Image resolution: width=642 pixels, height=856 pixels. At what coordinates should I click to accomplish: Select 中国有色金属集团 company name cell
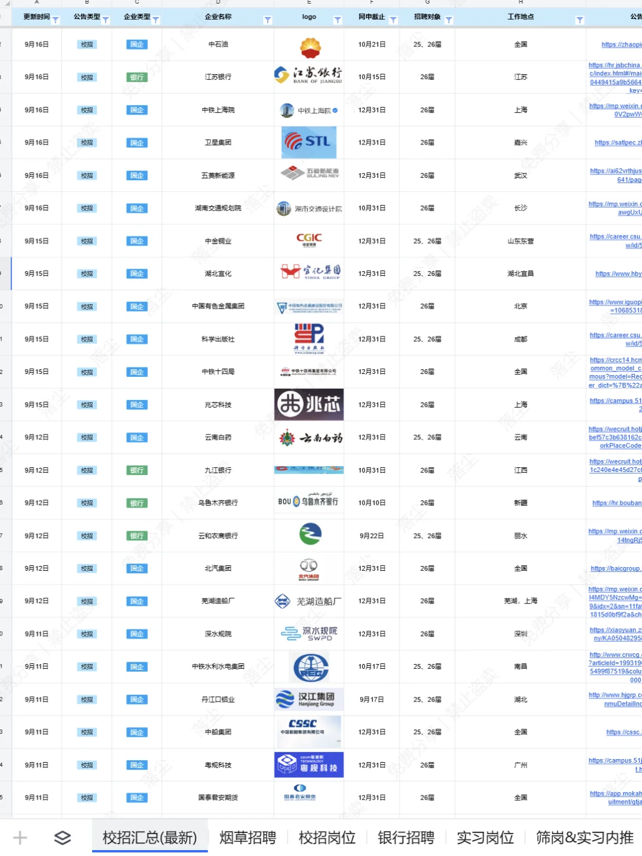(x=218, y=306)
